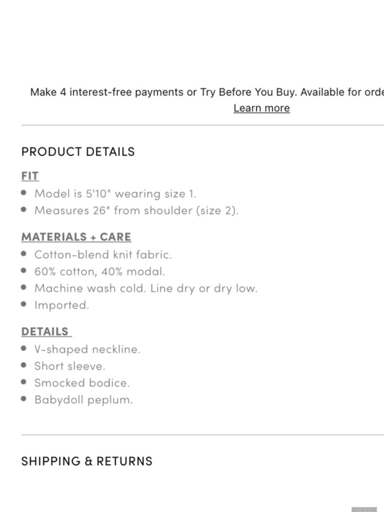Click the 60% cotton, 40% modal line

pyautogui.click(x=99, y=272)
